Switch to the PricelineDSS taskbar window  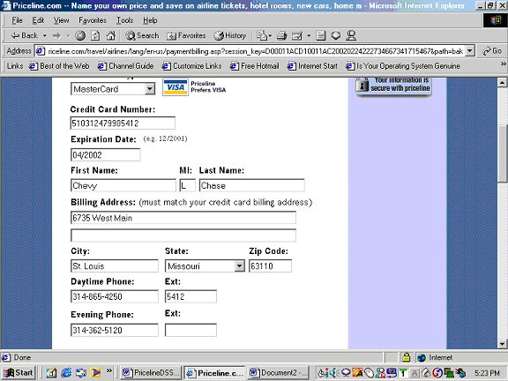click(151, 373)
